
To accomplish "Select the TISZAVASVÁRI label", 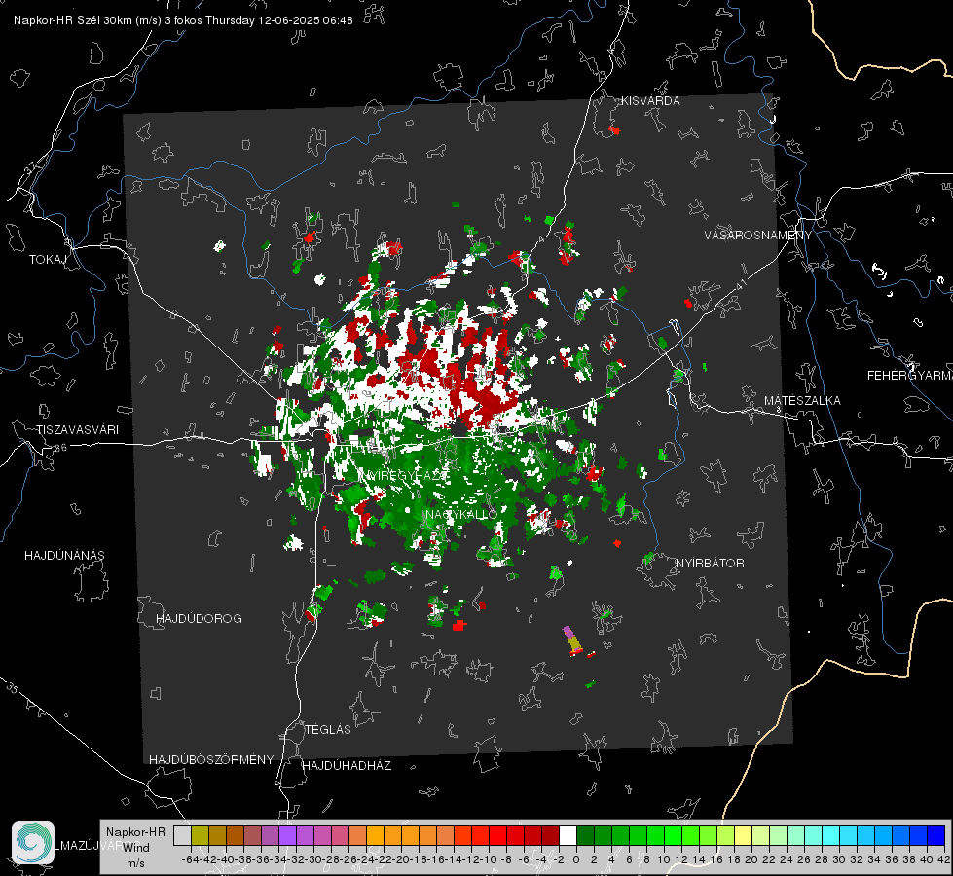I will (x=78, y=430).
